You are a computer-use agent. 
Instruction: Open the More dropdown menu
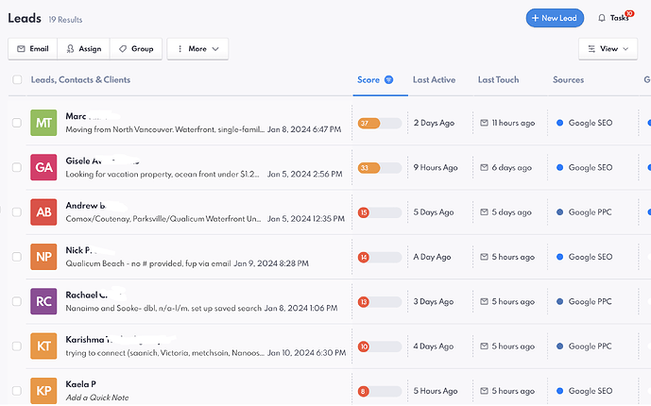(197, 49)
